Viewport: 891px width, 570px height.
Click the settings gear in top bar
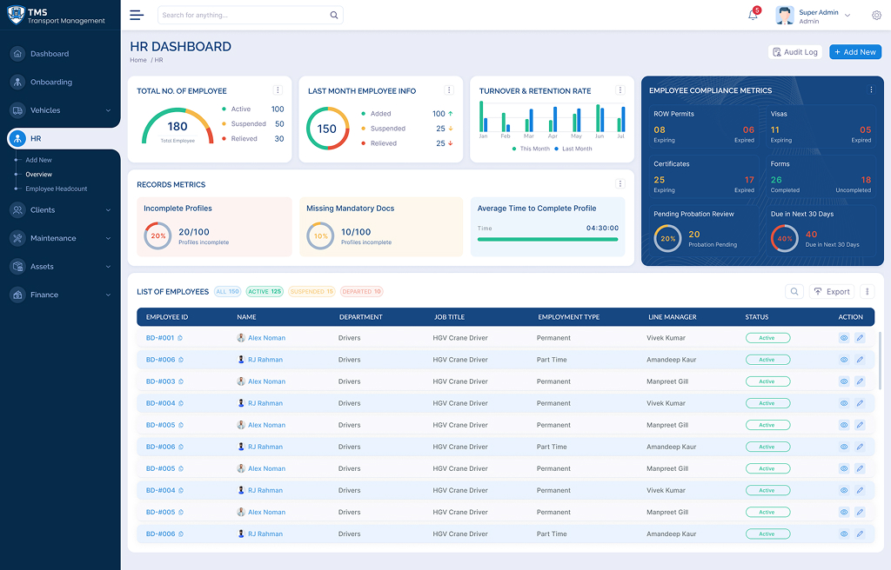point(875,15)
